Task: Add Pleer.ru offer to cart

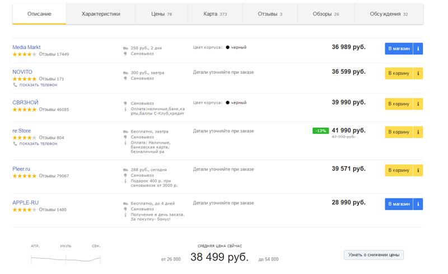Action: pyautogui.click(x=399, y=171)
